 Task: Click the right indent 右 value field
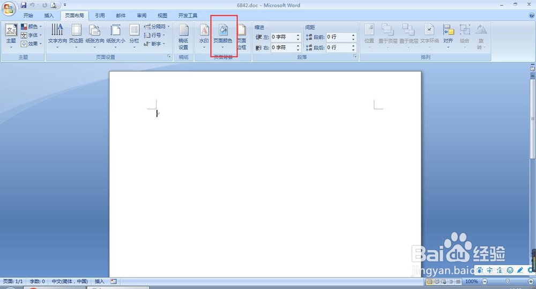[284, 48]
